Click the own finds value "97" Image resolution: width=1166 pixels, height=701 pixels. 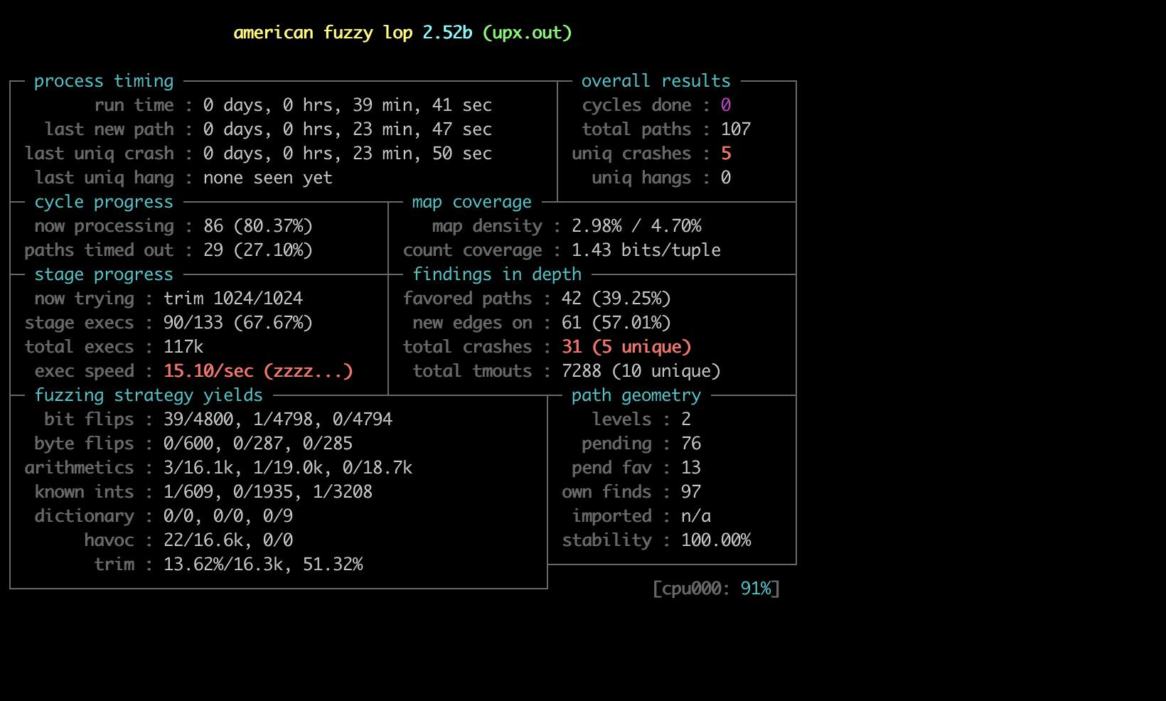[x=691, y=492]
